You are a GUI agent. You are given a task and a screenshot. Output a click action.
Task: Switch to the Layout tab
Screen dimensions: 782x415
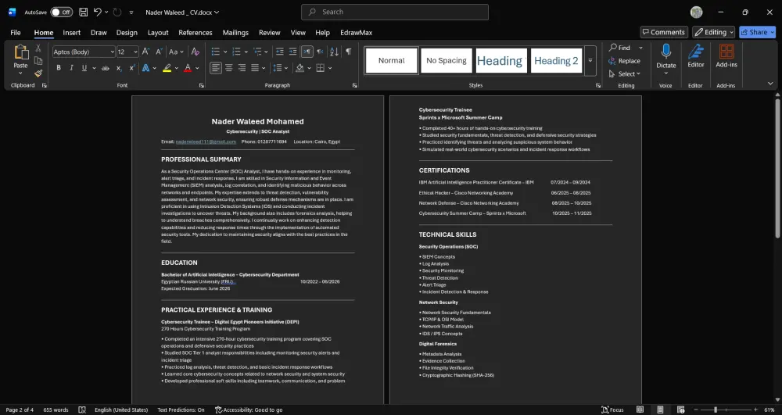[x=158, y=32]
